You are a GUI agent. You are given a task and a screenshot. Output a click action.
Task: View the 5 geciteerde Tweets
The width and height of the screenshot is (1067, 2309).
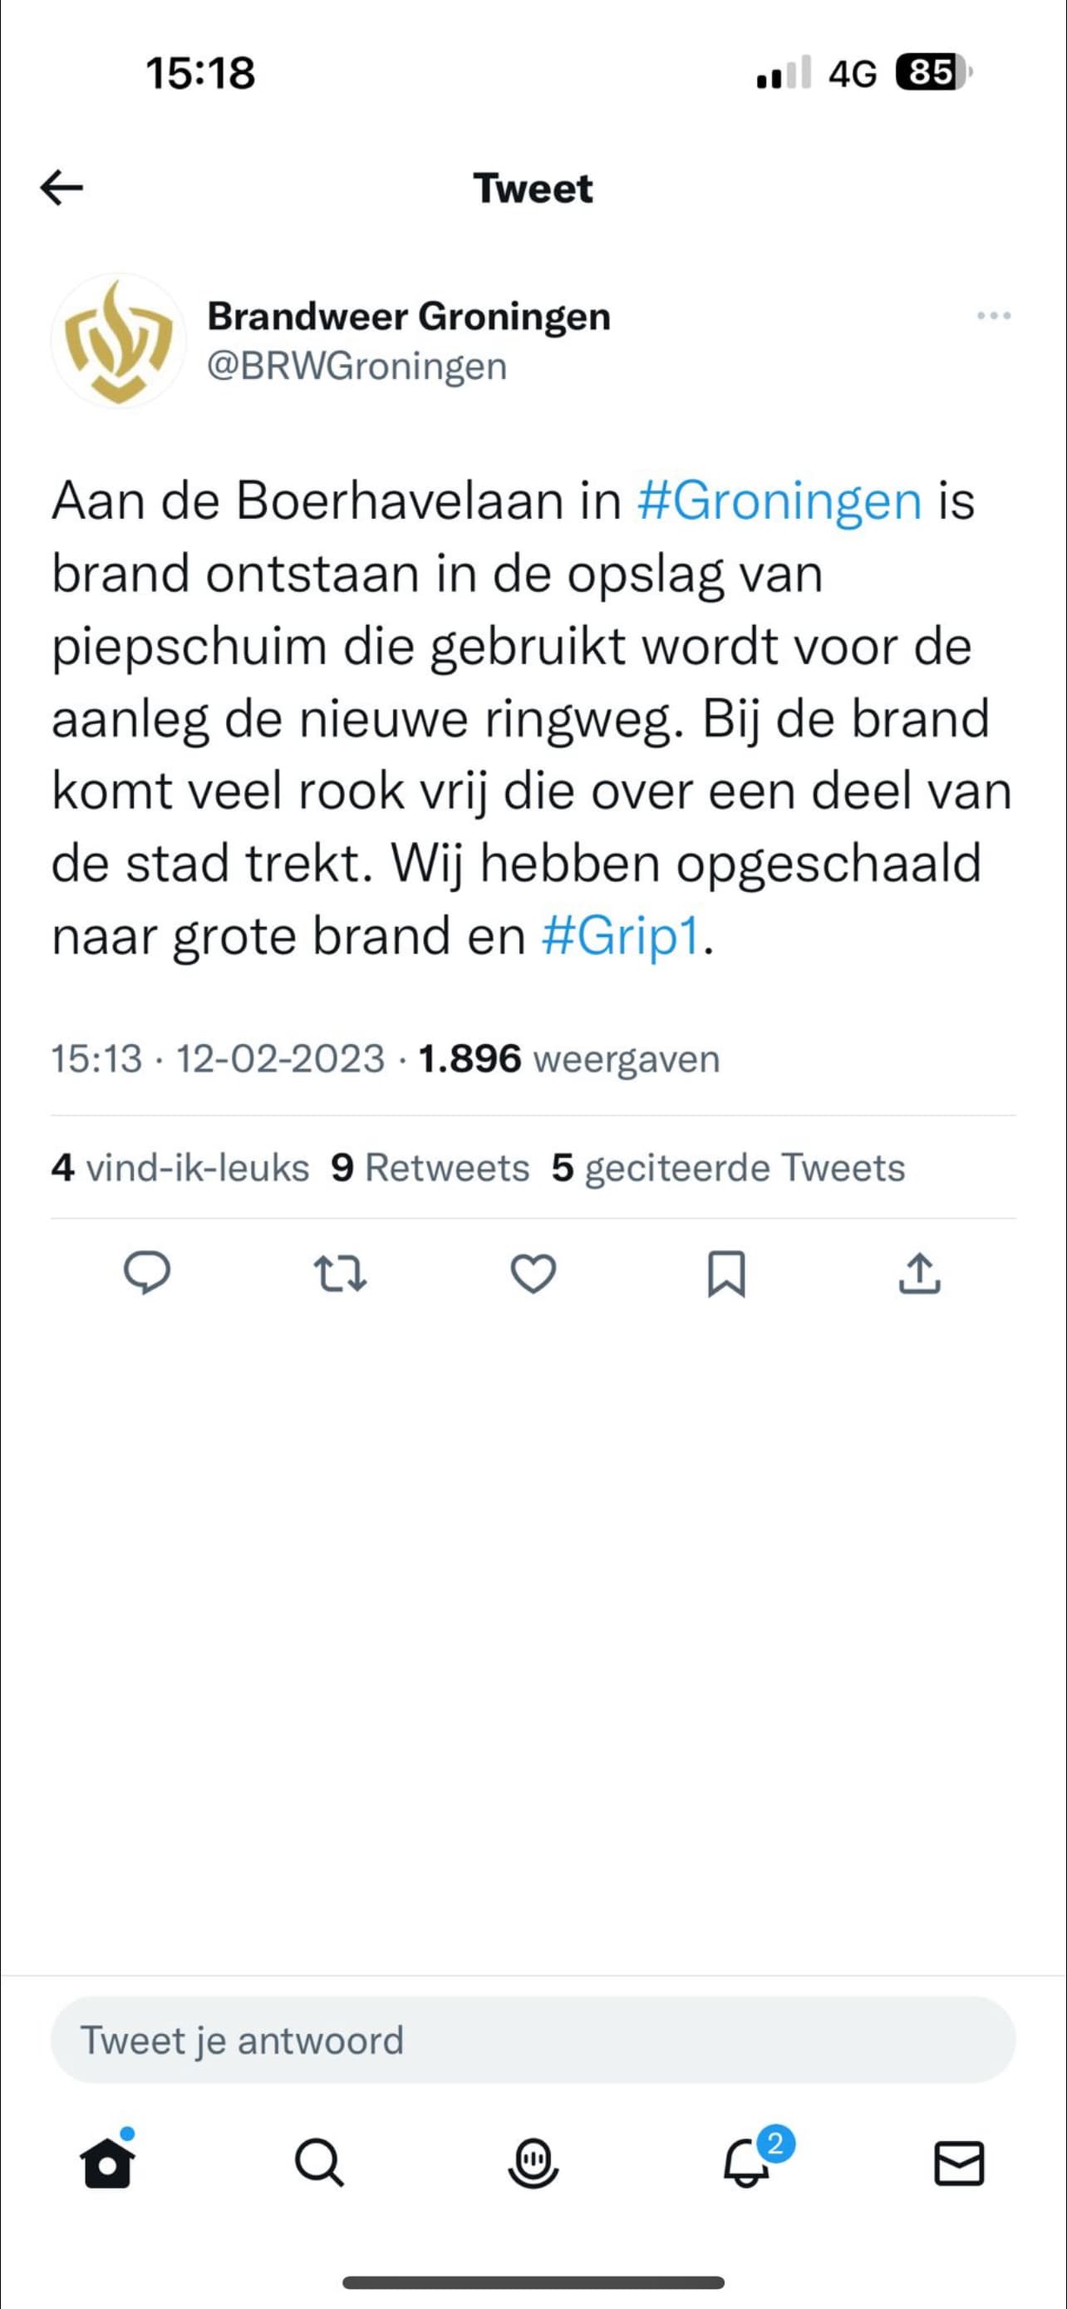728,1168
